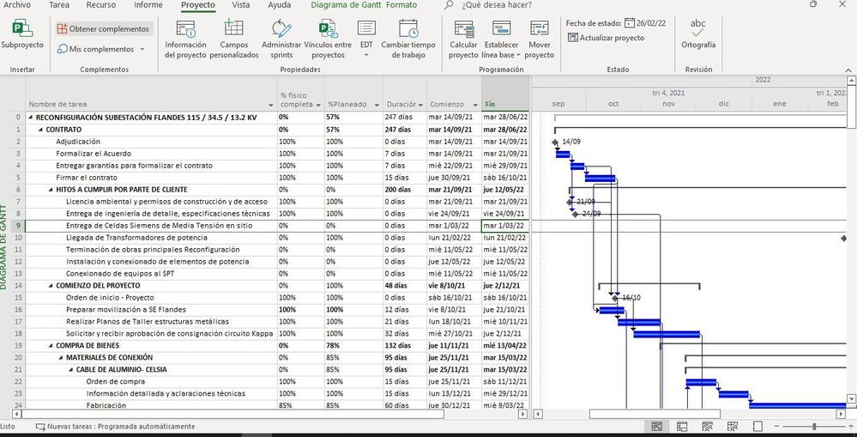Collapse MATERIALES DE CONEXIÓN group

tap(61, 358)
